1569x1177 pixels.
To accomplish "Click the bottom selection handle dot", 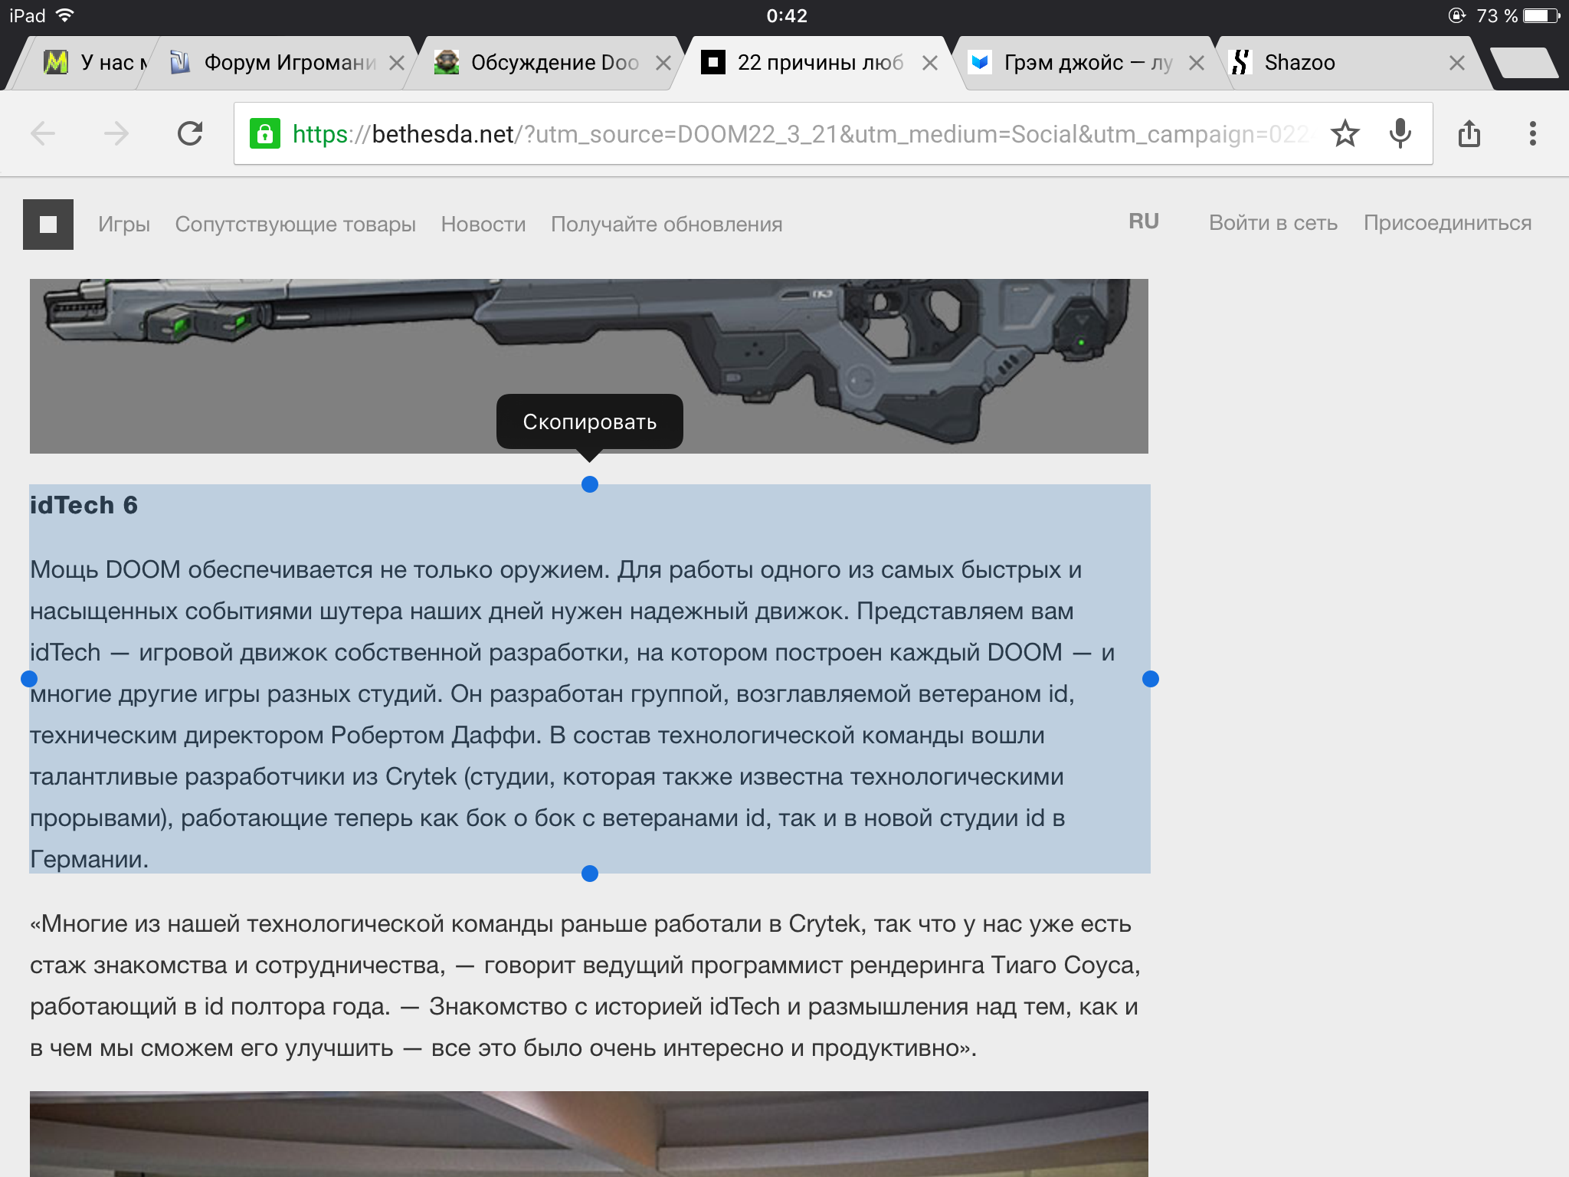I will 590,874.
